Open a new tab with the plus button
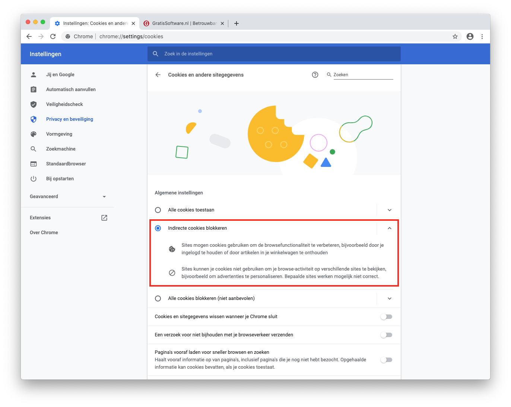The height and width of the screenshot is (407, 511). click(x=236, y=23)
